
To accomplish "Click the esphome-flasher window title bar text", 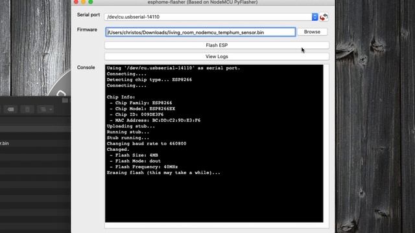I will [x=202, y=2].
